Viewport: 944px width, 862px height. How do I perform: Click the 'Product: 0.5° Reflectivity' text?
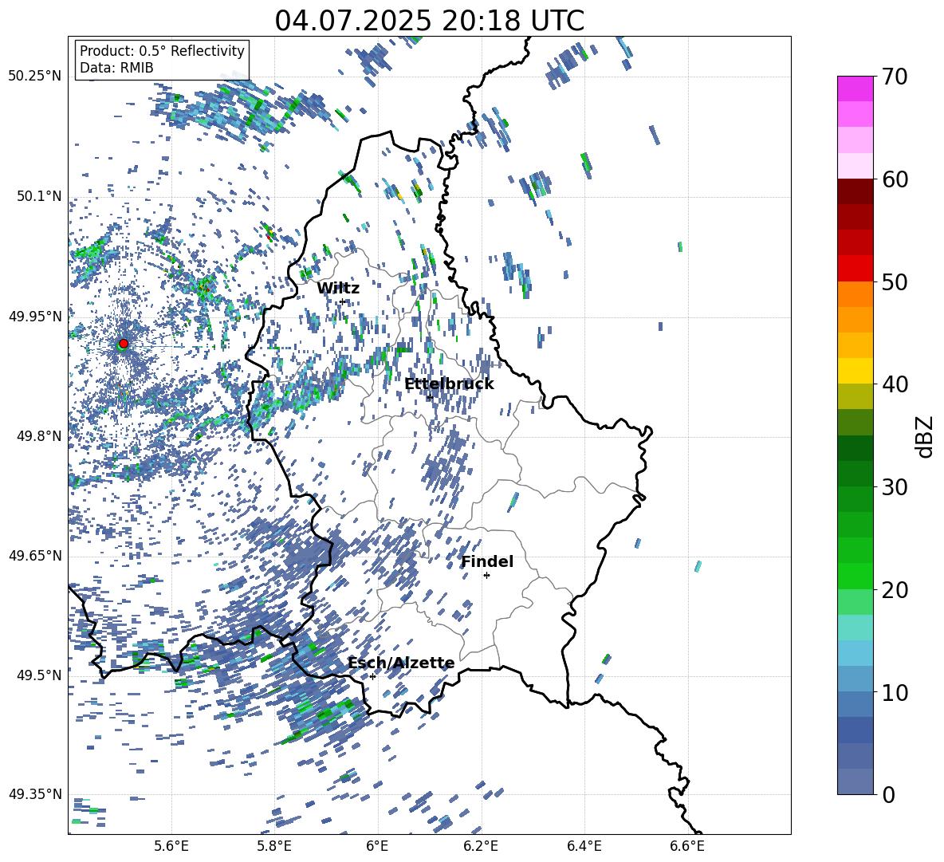pos(162,51)
